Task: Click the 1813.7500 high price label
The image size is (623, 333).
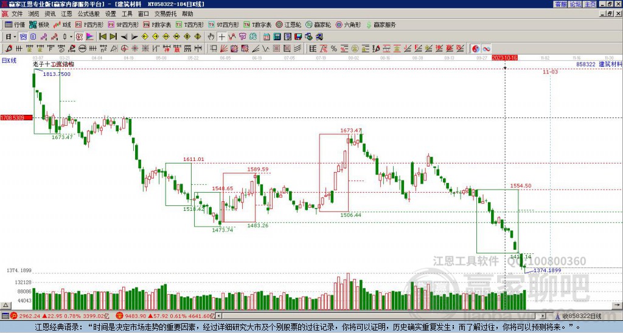Action: (57, 74)
